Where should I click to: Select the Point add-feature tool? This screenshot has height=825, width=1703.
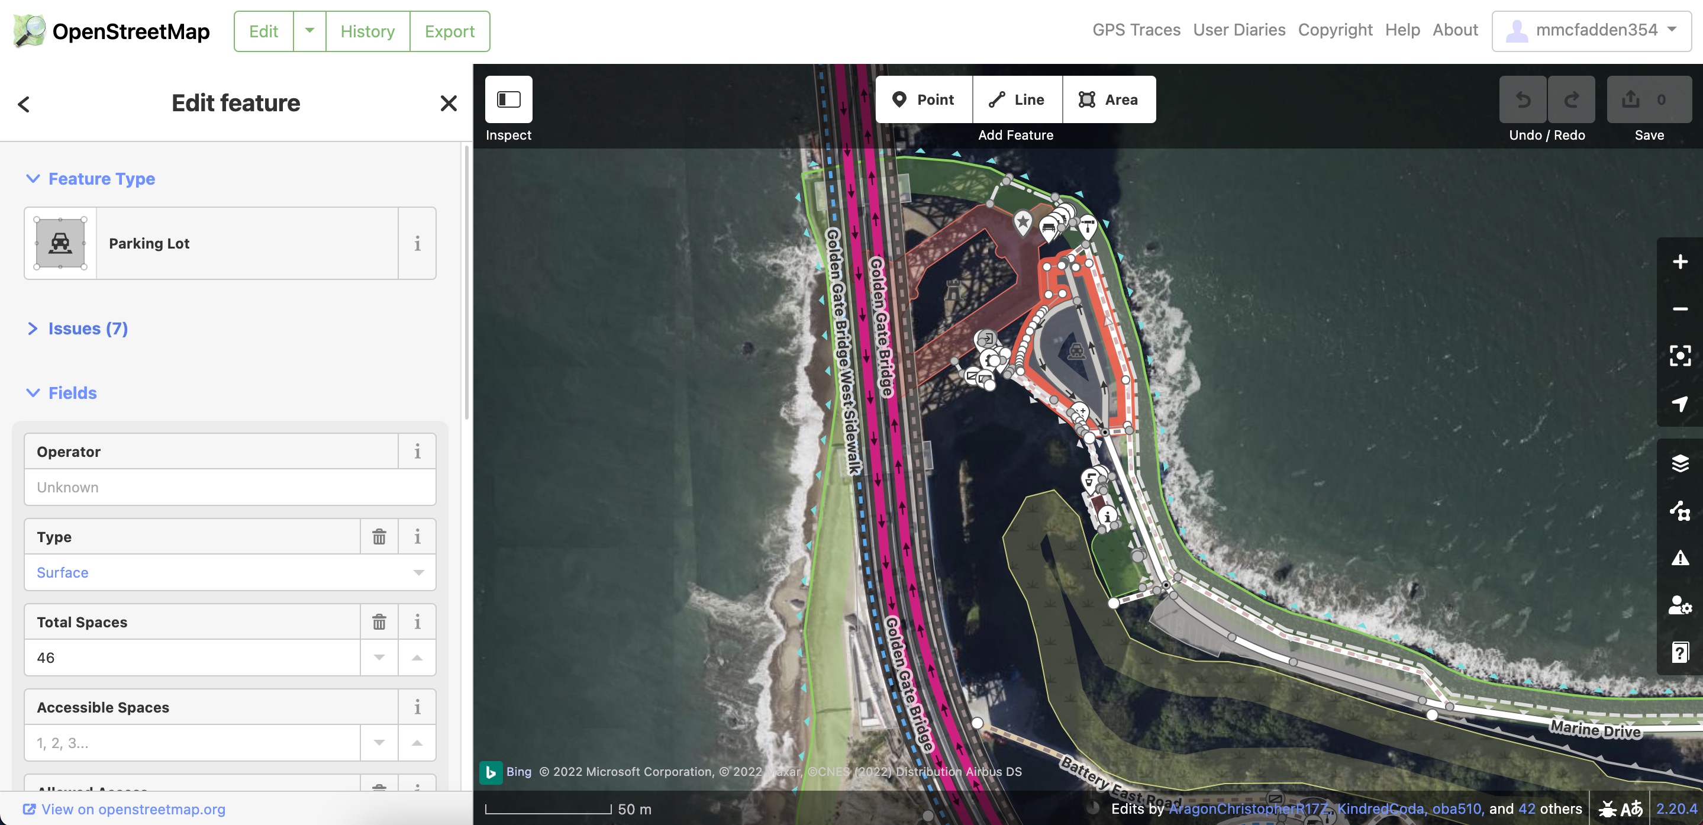[924, 99]
